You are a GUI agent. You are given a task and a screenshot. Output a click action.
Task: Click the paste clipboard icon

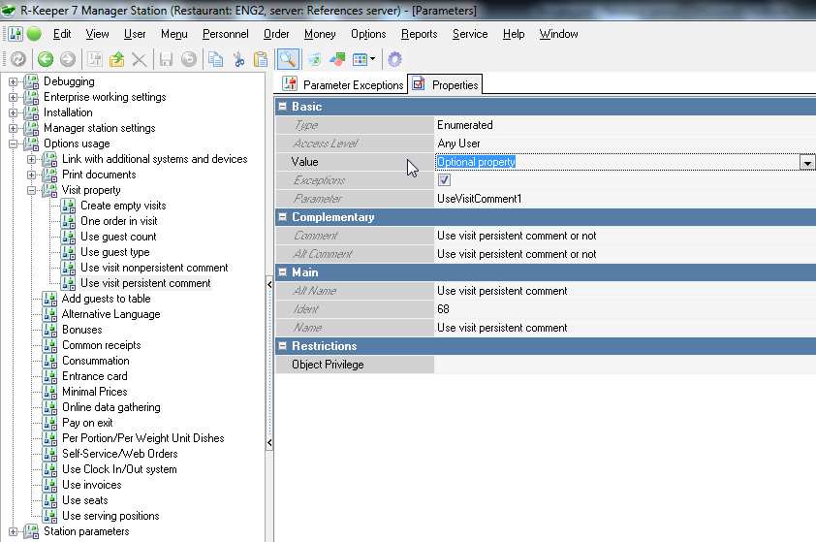[261, 59]
